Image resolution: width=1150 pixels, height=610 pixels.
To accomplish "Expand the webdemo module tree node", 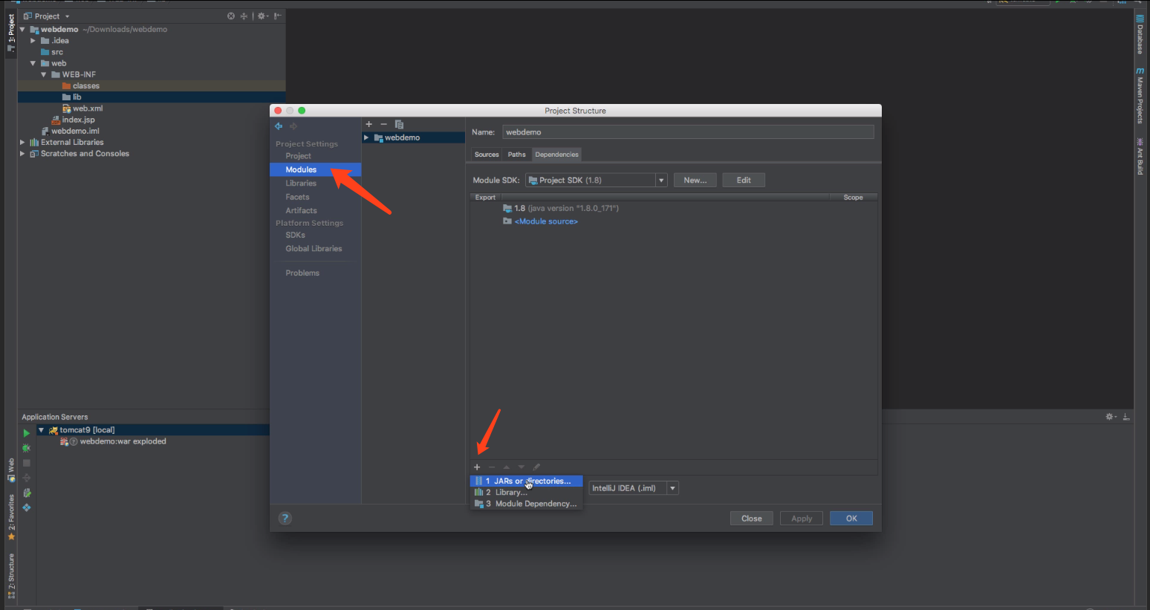I will pyautogui.click(x=366, y=137).
